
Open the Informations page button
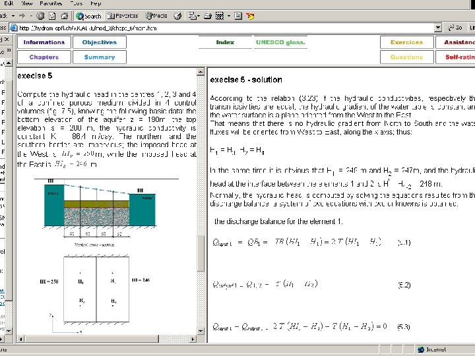pos(44,42)
